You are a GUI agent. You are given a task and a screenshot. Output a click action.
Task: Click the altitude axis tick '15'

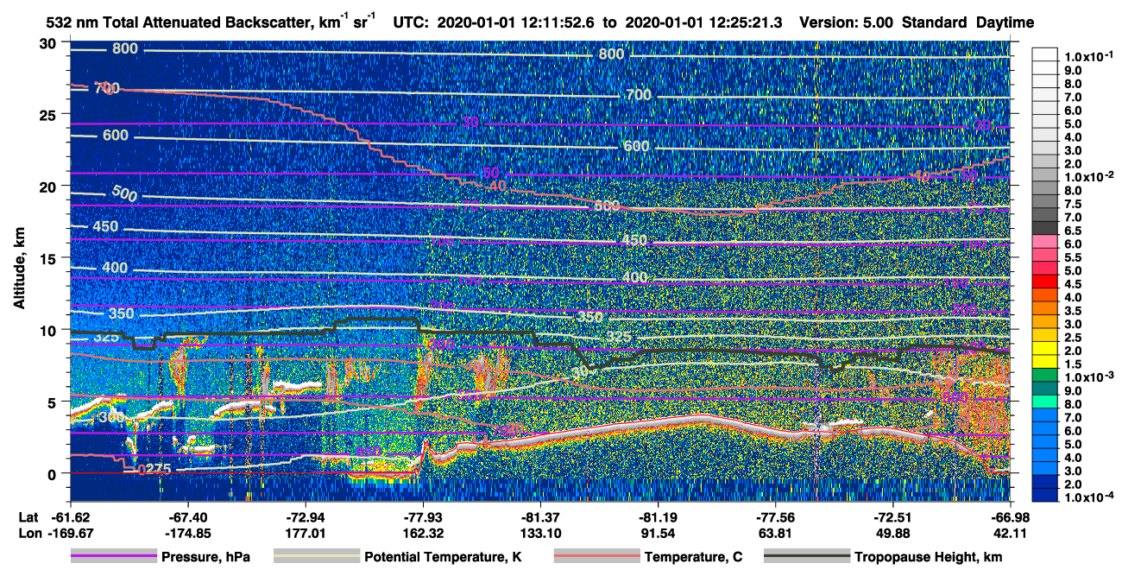click(x=49, y=258)
